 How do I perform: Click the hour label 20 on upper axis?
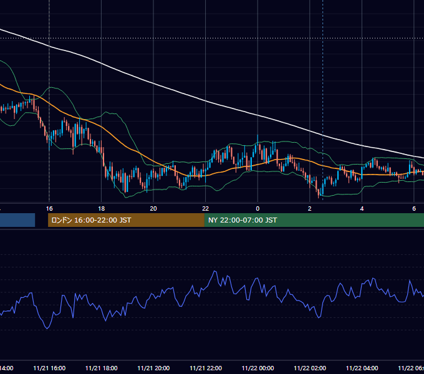(153, 209)
